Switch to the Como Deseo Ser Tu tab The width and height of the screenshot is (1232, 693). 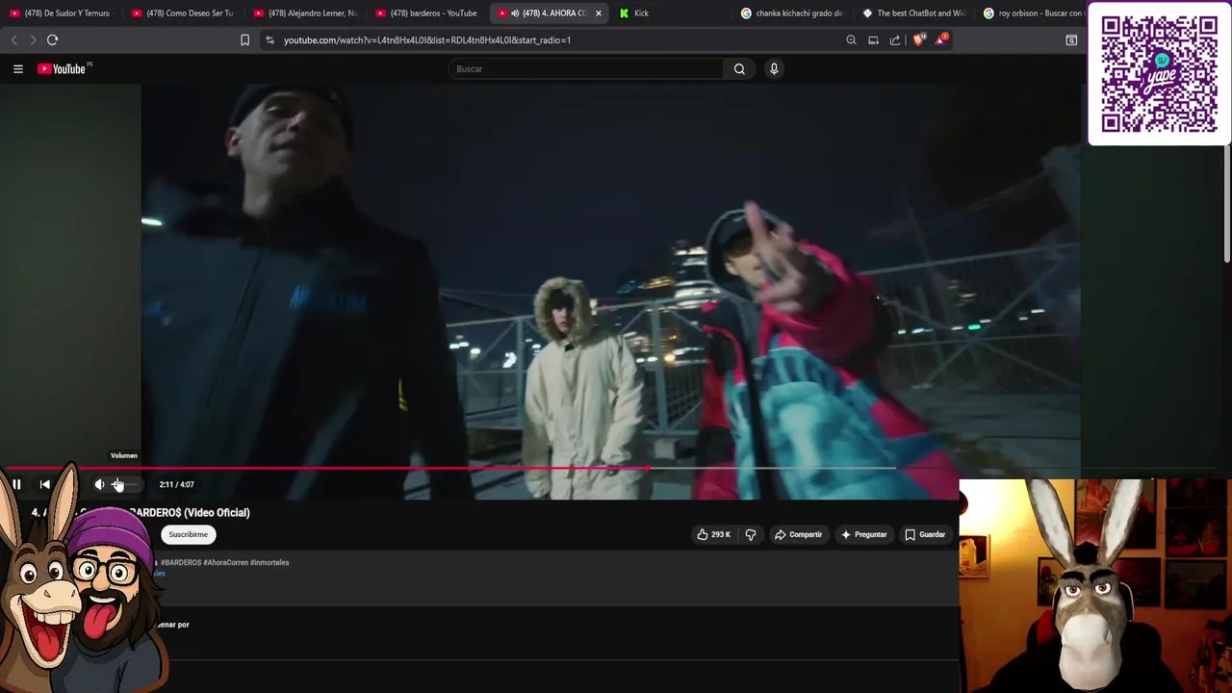182,13
